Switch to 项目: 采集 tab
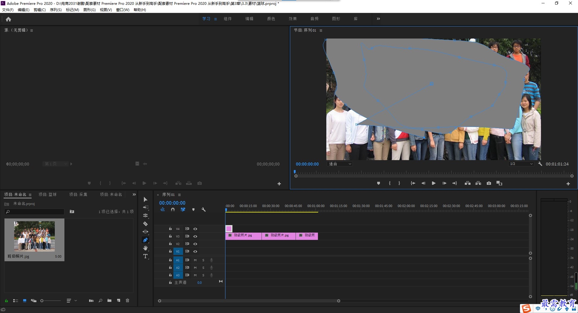This screenshot has height=313, width=578. point(78,194)
